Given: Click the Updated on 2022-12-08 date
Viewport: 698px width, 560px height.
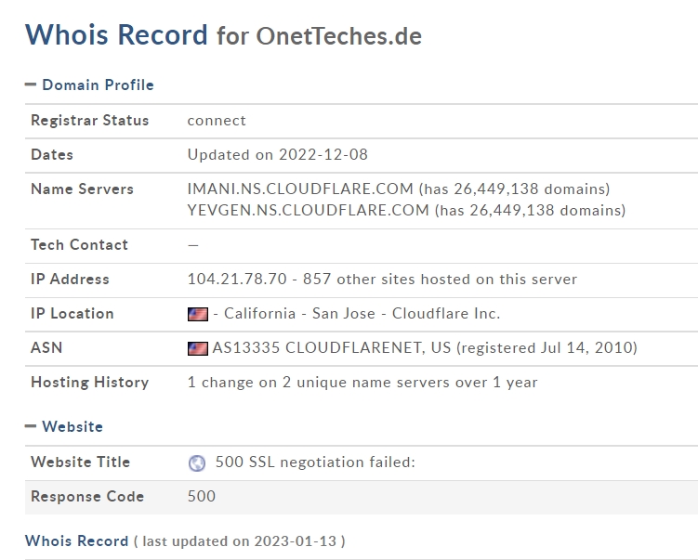Looking at the screenshot, I should pos(277,154).
